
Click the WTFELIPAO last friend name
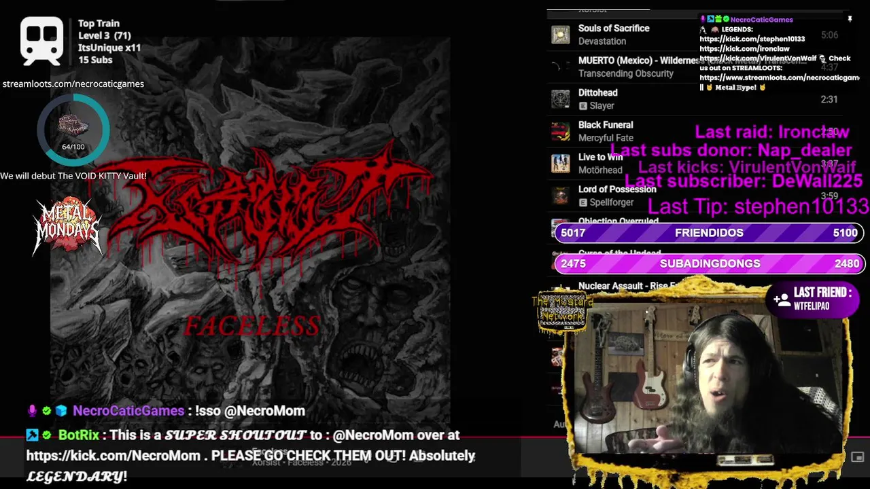click(x=812, y=306)
